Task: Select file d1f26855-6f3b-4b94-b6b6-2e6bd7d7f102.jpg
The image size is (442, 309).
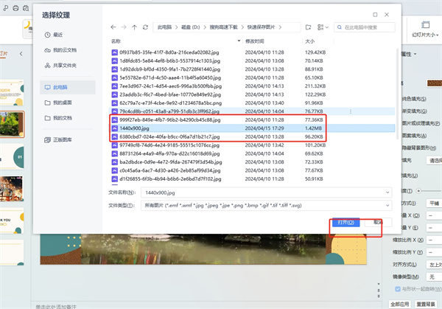Action: (x=170, y=179)
